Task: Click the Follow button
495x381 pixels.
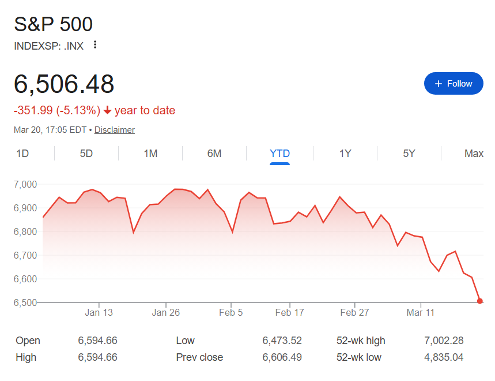Action: (454, 84)
